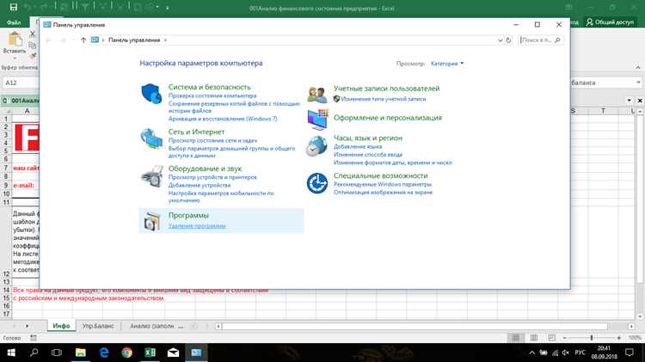645x362 pixels.
Task: Refresh the Control Panel address bar
Action: tap(508, 40)
